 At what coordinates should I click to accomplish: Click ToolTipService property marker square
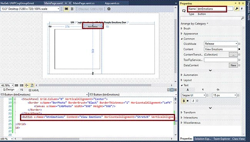239,60
